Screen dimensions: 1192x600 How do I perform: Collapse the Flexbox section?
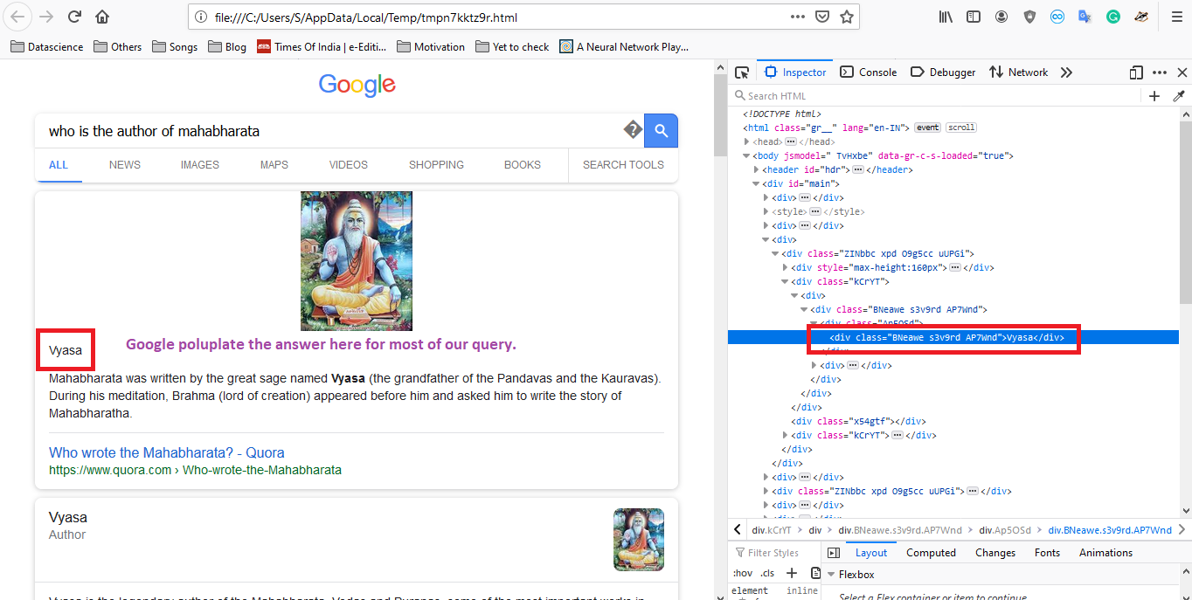coord(831,575)
